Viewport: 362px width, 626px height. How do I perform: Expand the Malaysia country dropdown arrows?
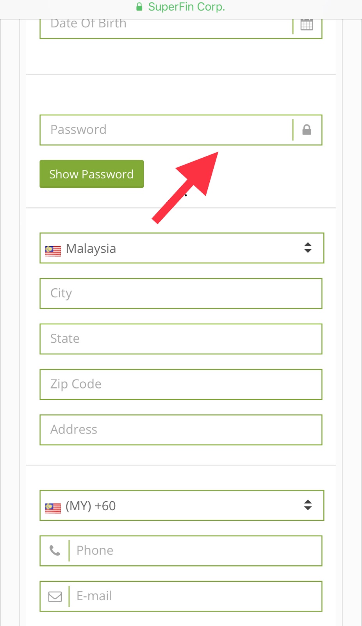click(x=308, y=248)
